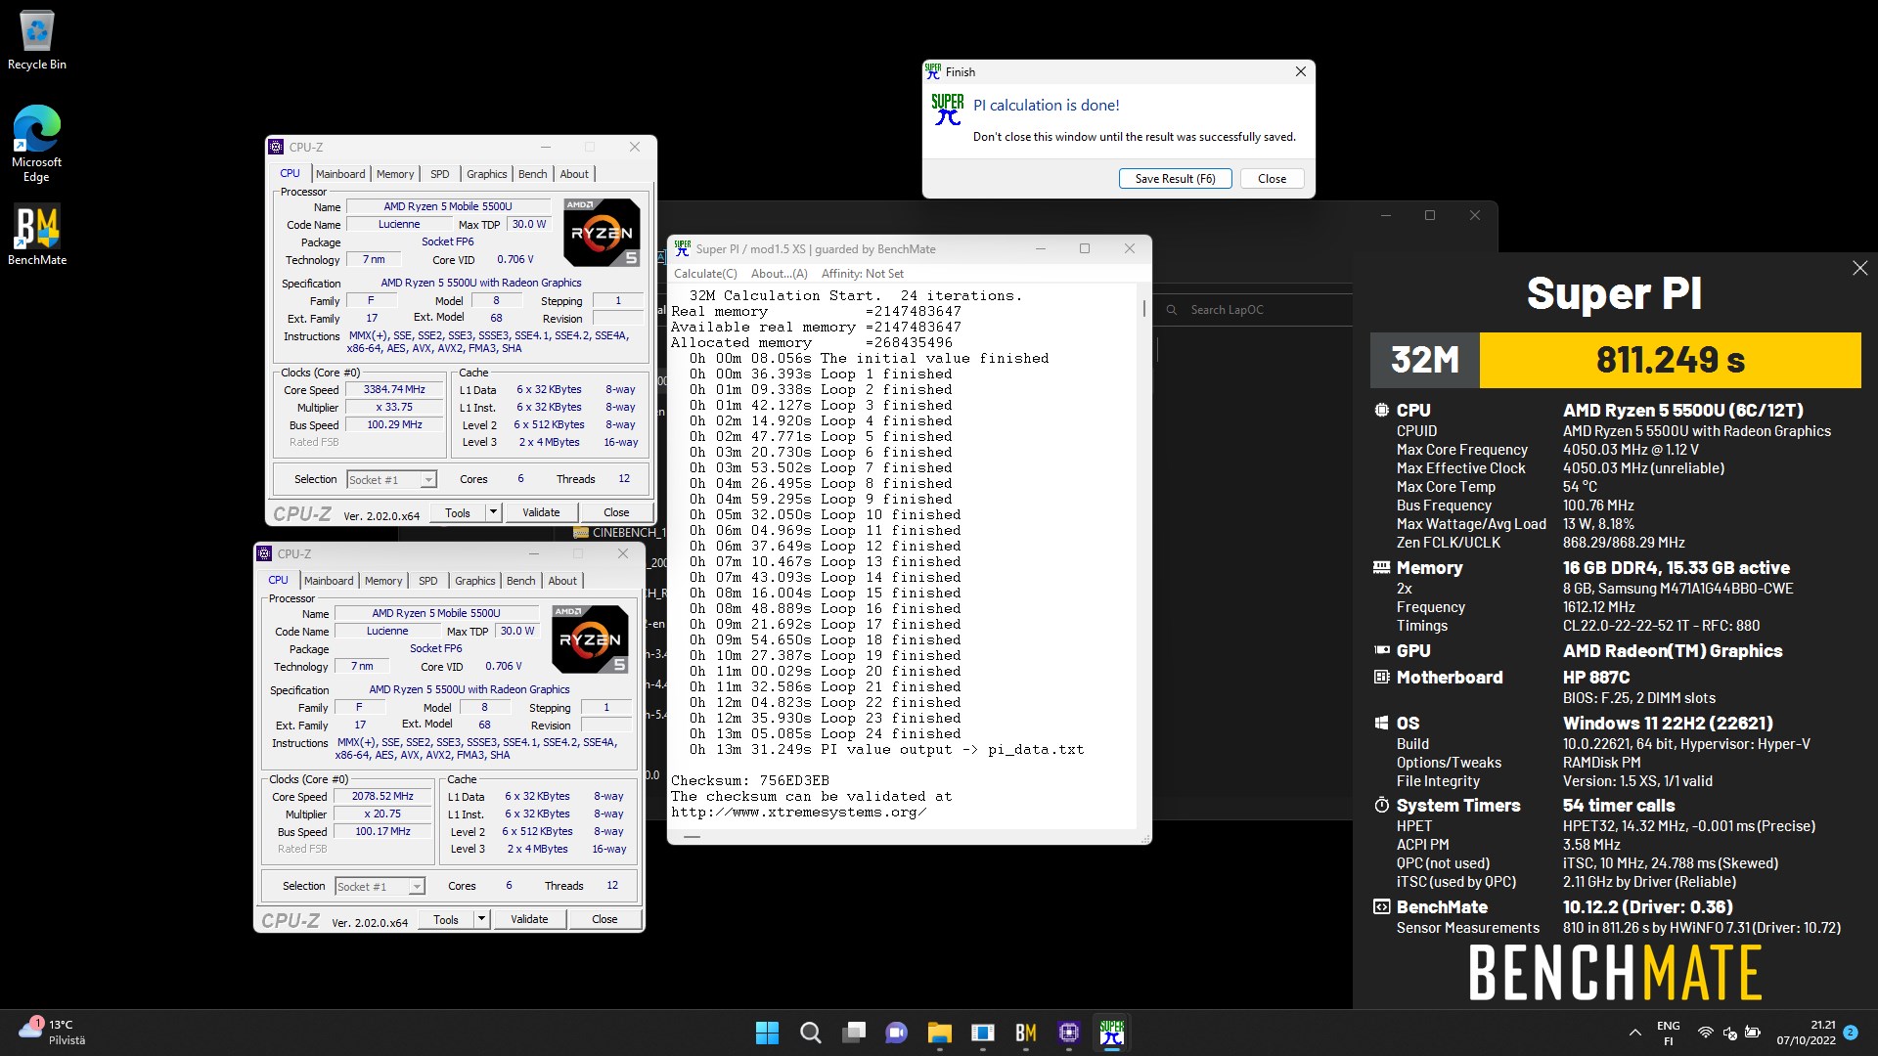This screenshot has width=1878, height=1056.
Task: Open Teams Chat from the taskbar
Action: pyautogui.click(x=896, y=1033)
